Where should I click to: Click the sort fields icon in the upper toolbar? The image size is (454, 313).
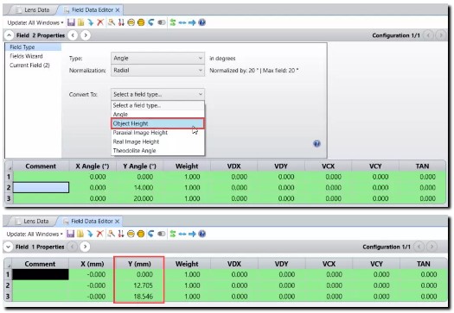click(121, 22)
